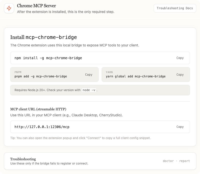Copy the MCP client URL
200x174 pixels.
pyautogui.click(x=180, y=127)
